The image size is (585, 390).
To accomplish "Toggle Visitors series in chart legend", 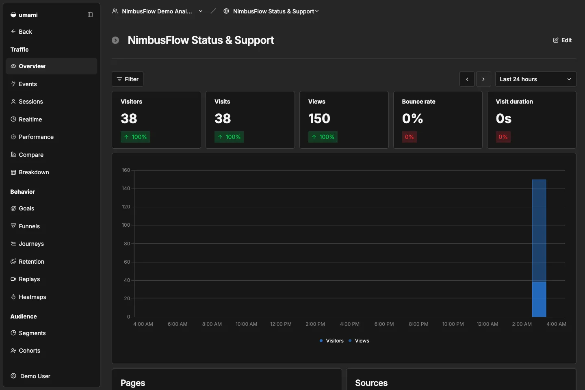I will click(331, 341).
